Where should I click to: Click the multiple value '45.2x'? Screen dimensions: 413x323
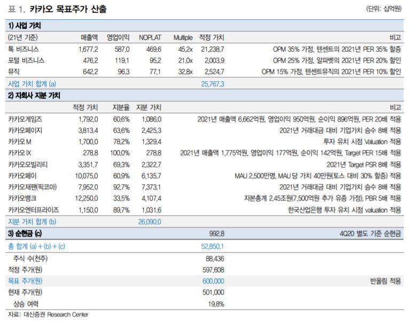(185, 49)
